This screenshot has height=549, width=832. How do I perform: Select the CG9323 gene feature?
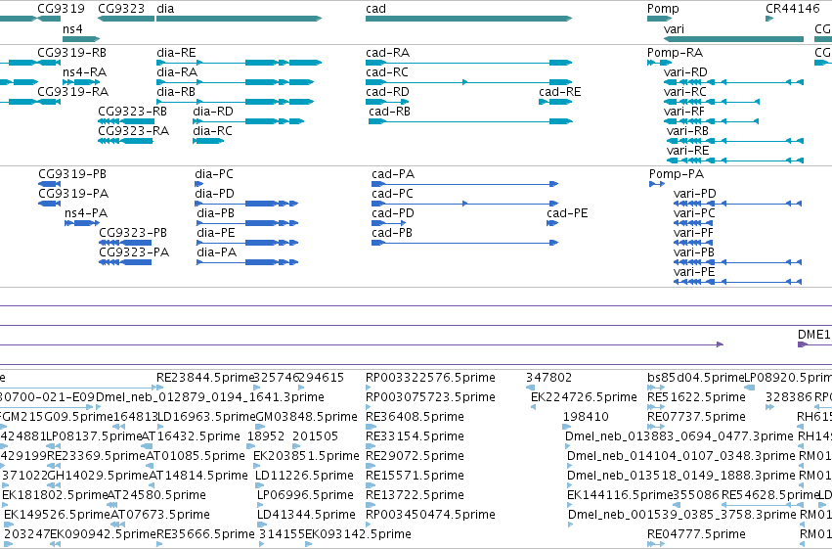pyautogui.click(x=126, y=19)
